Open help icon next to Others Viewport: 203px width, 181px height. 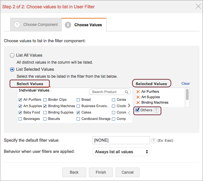pos(156,110)
